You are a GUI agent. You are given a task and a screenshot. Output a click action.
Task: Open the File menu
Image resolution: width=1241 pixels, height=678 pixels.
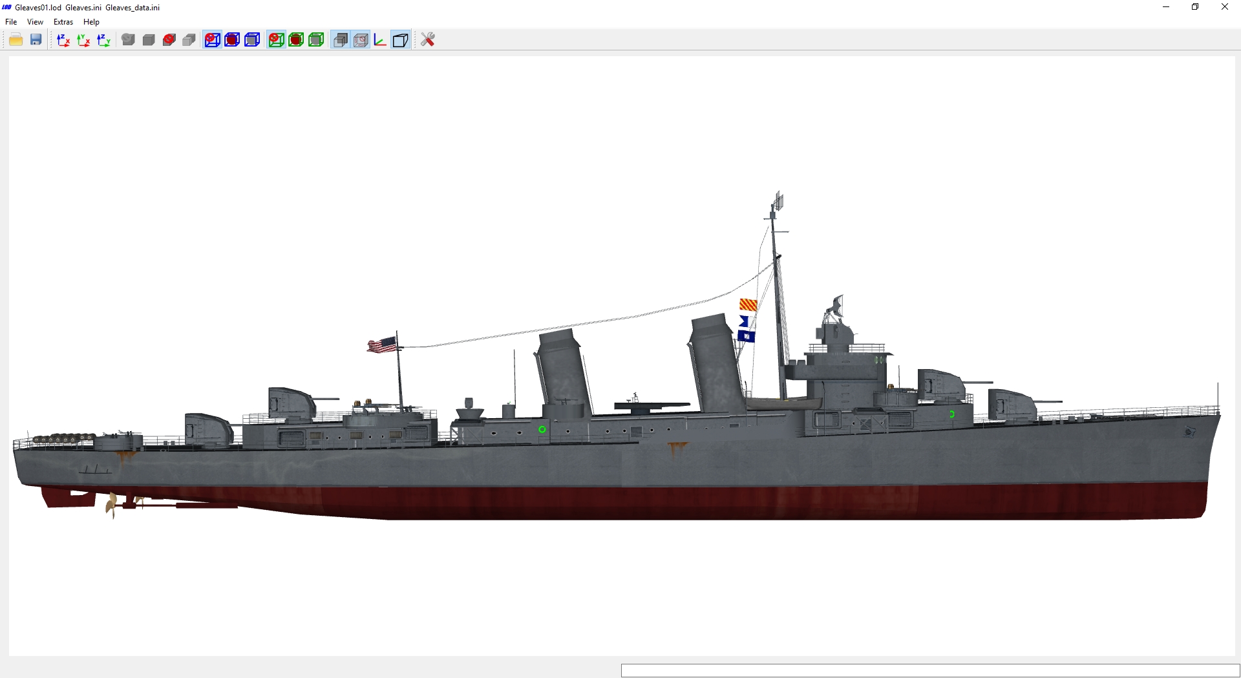pos(11,22)
